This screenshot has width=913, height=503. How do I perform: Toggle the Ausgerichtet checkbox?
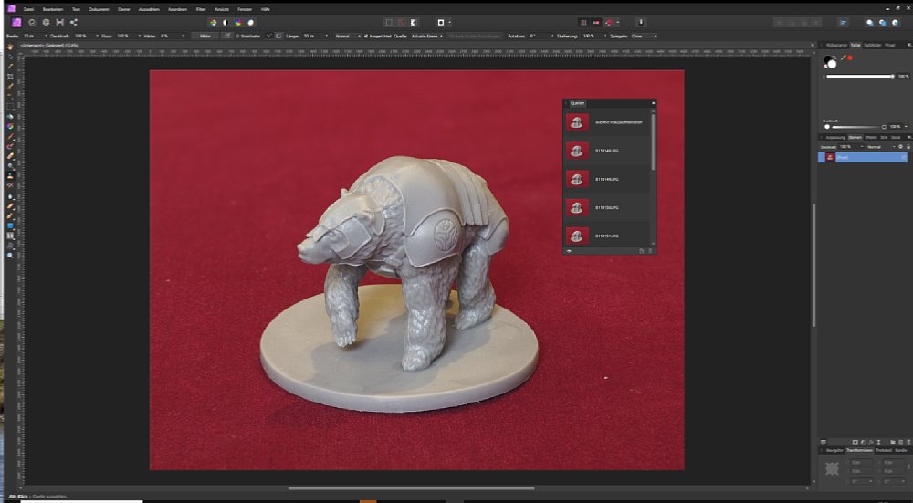[366, 36]
